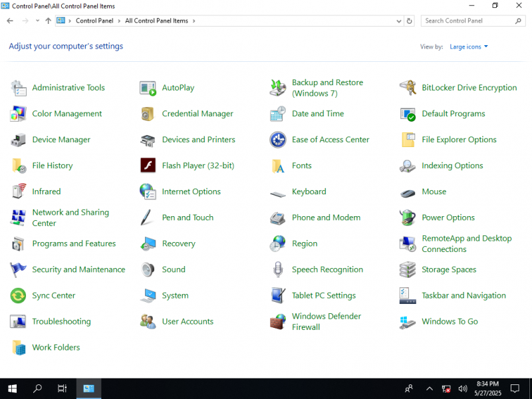The width and height of the screenshot is (532, 399).
Task: Go up one level with Up arrow
Action: [48, 21]
